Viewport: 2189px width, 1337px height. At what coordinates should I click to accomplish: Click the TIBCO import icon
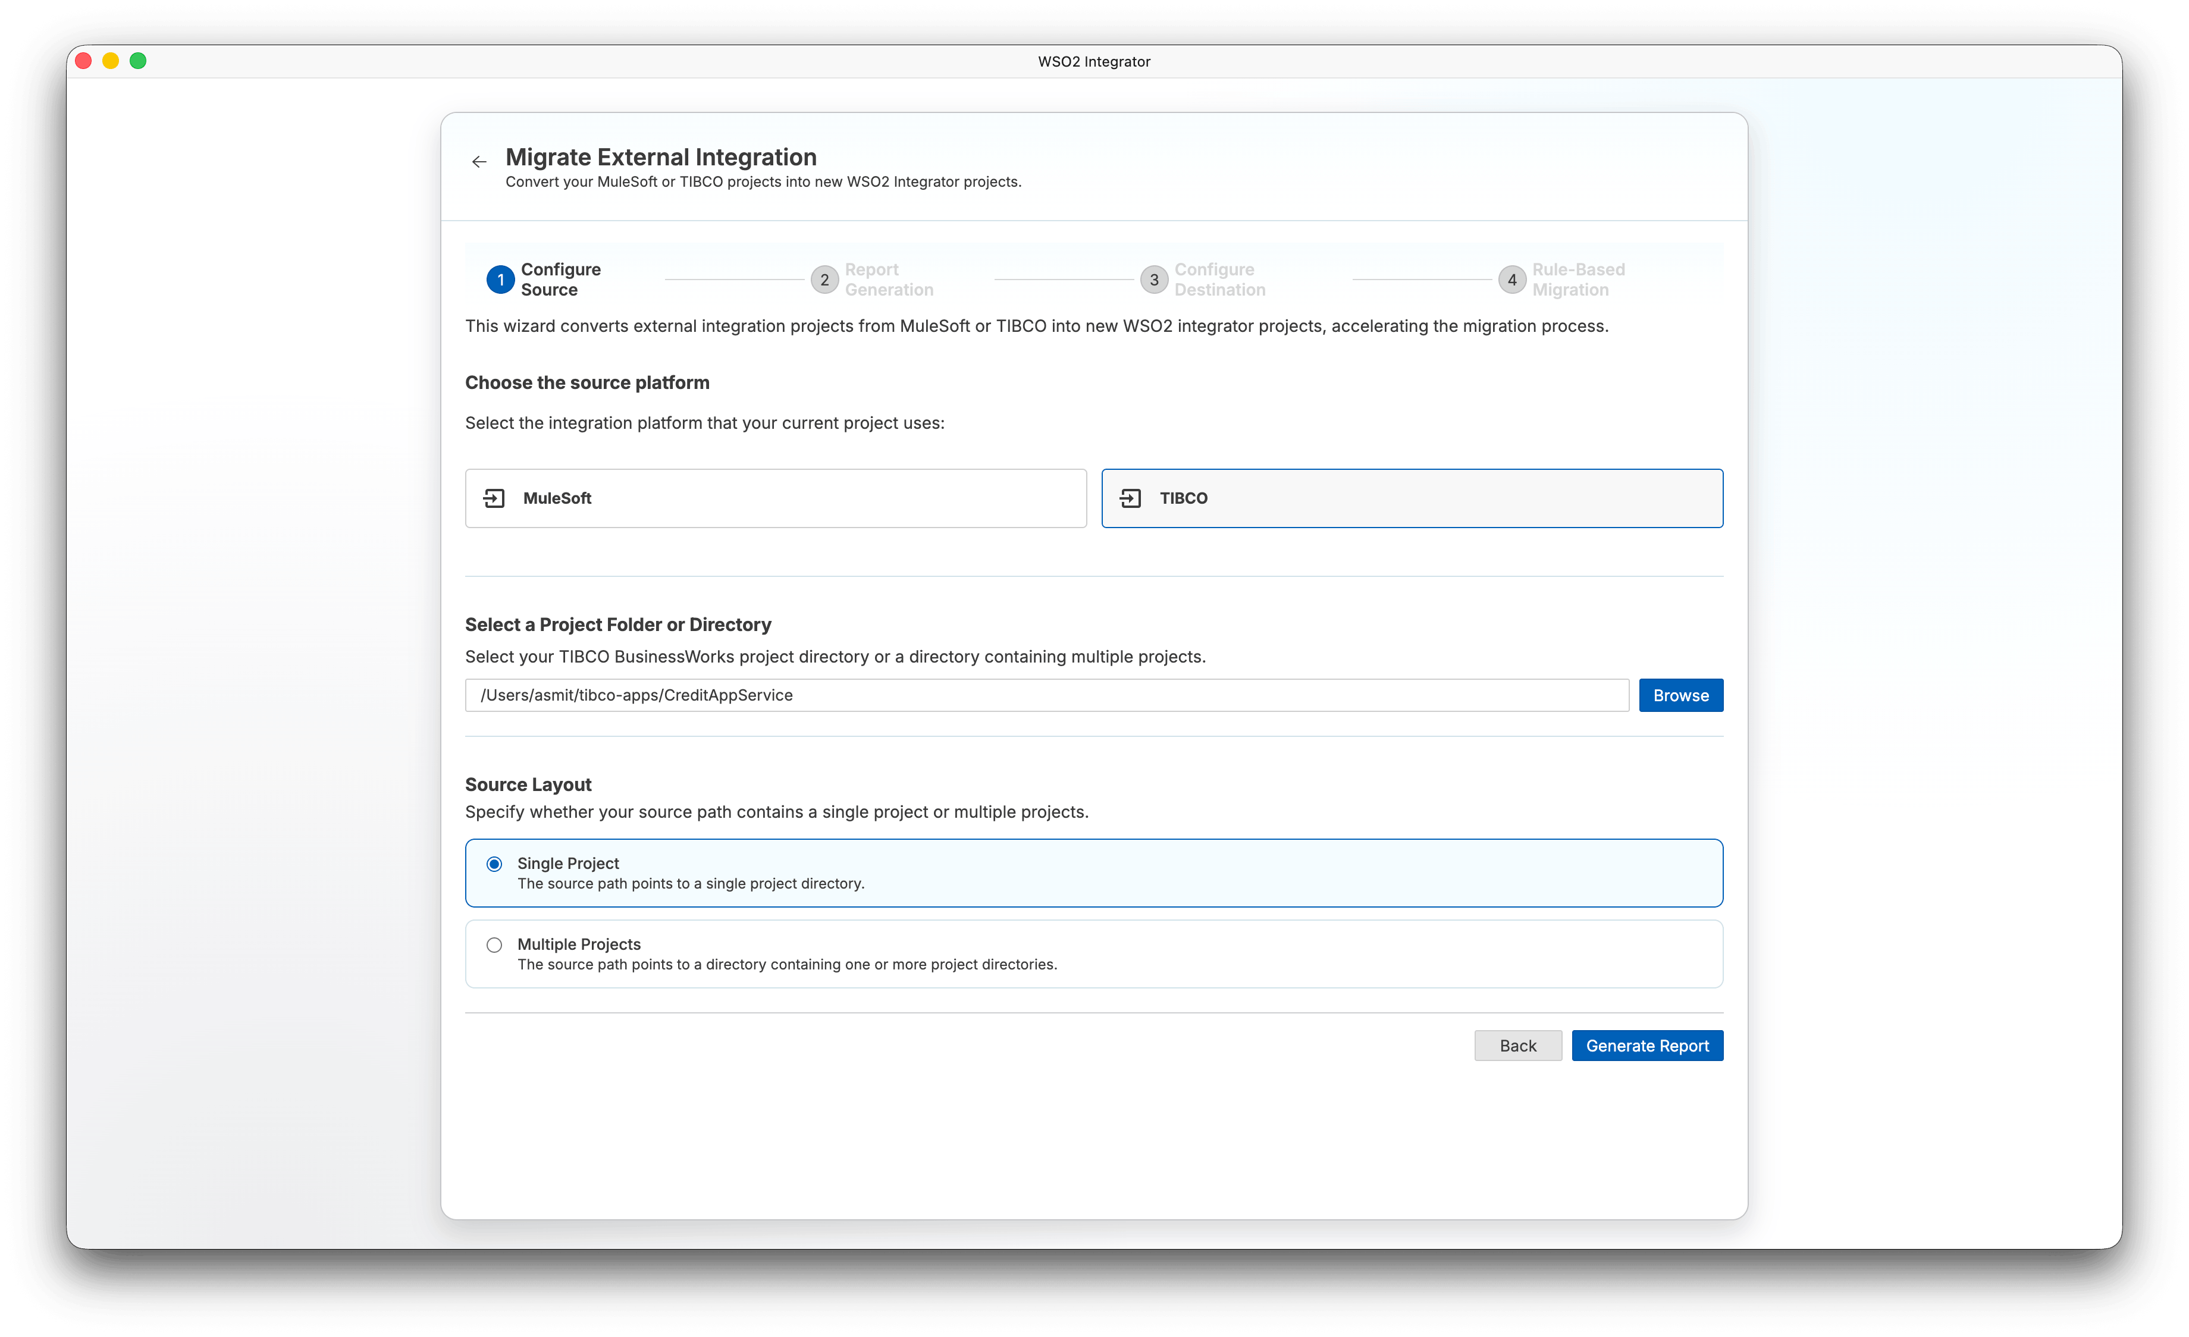pyautogui.click(x=1130, y=498)
